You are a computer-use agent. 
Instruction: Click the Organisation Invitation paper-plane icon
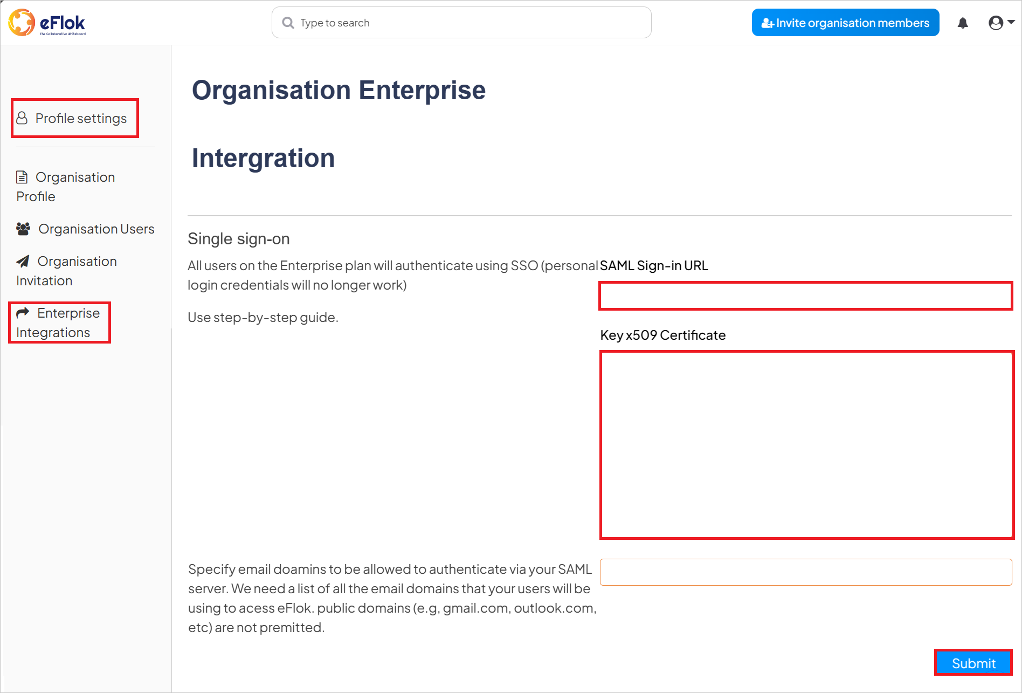pyautogui.click(x=23, y=261)
